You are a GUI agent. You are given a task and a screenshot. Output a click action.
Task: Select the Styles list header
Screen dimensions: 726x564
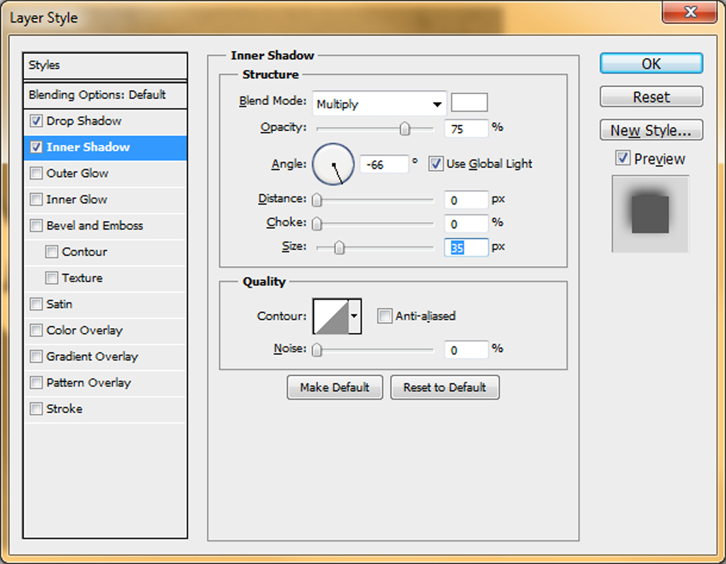105,65
